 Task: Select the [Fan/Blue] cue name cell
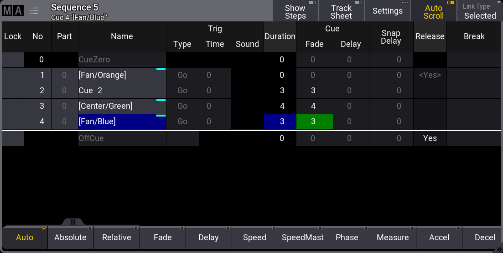[x=122, y=122]
